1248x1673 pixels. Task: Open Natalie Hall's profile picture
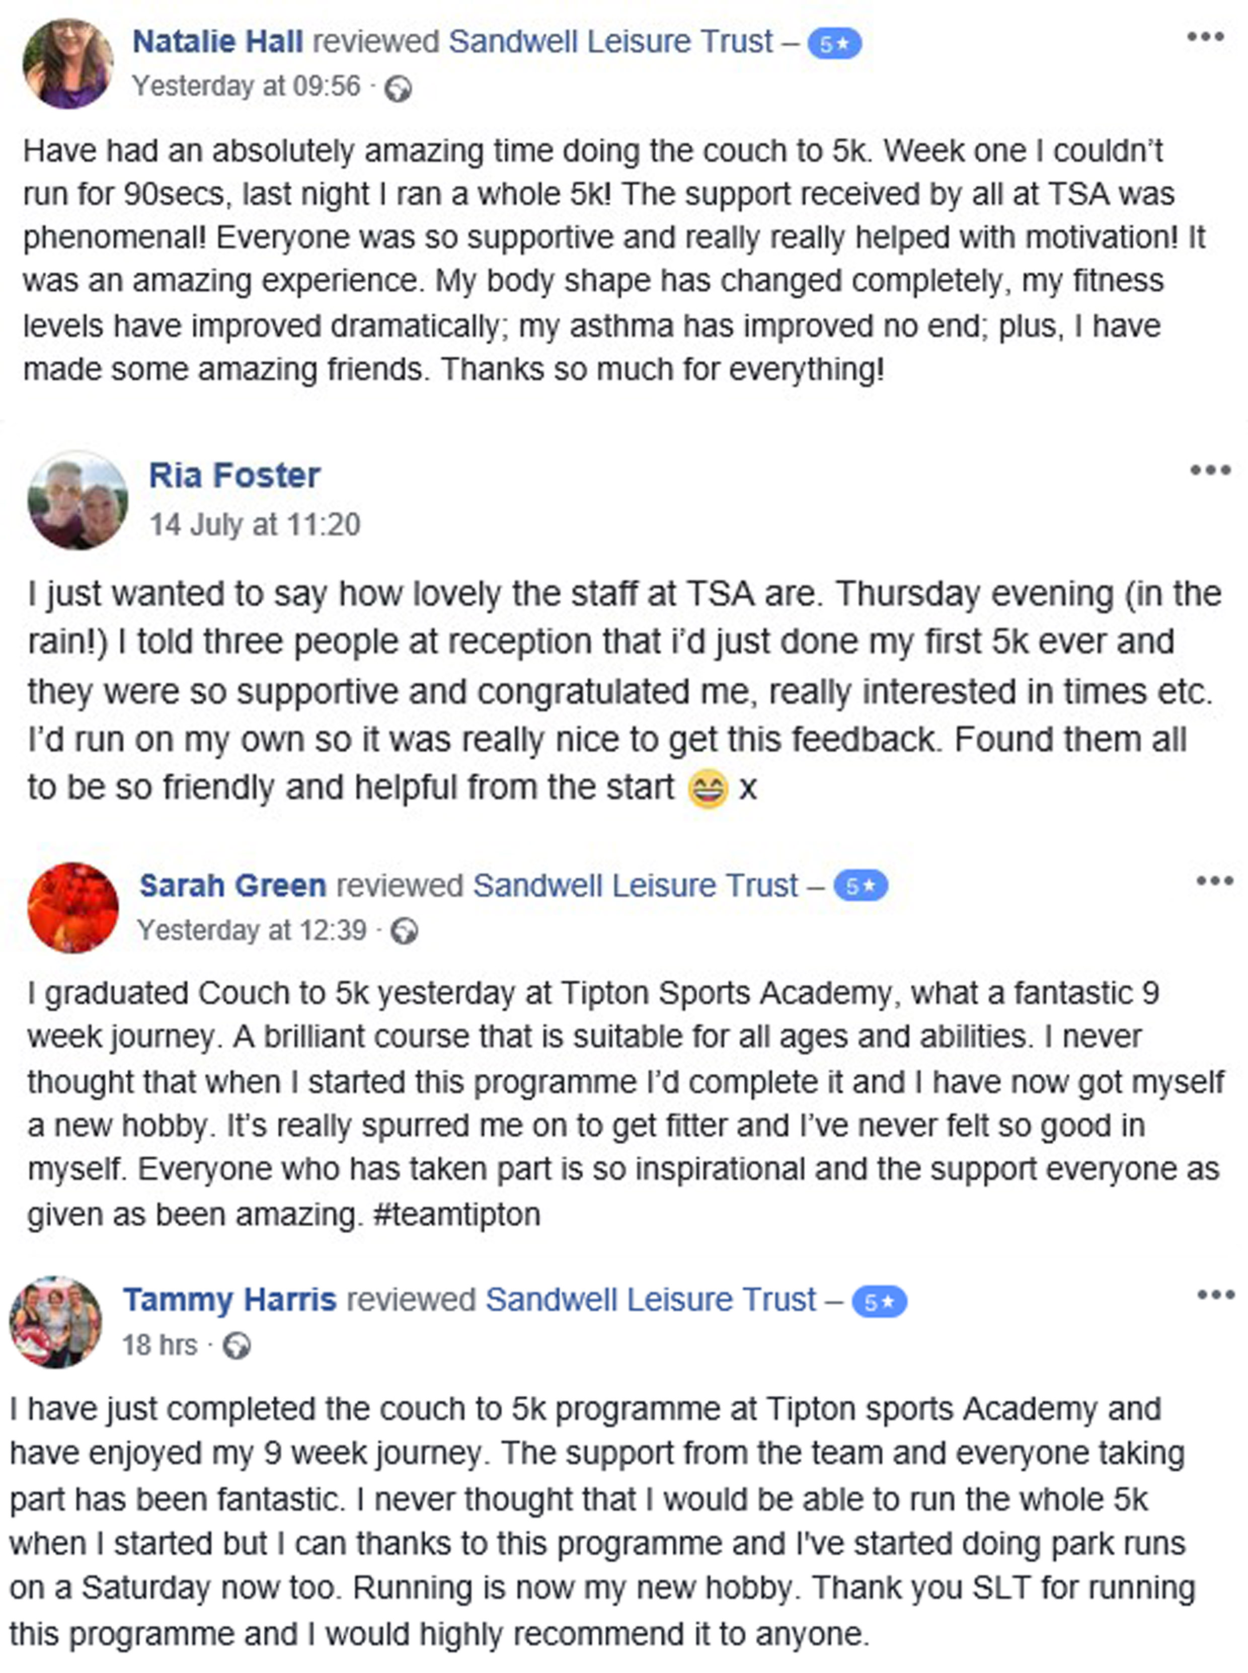[68, 64]
